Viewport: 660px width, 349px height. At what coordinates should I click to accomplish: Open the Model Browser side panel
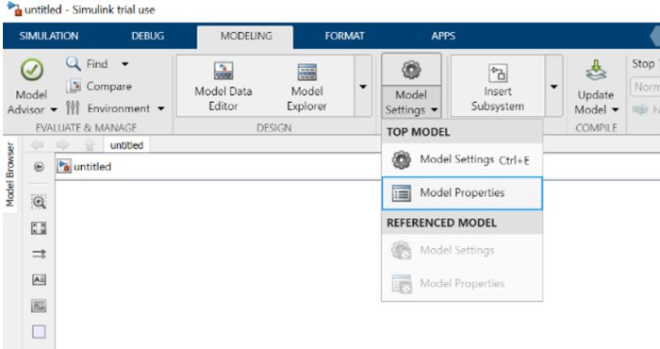tap(10, 174)
